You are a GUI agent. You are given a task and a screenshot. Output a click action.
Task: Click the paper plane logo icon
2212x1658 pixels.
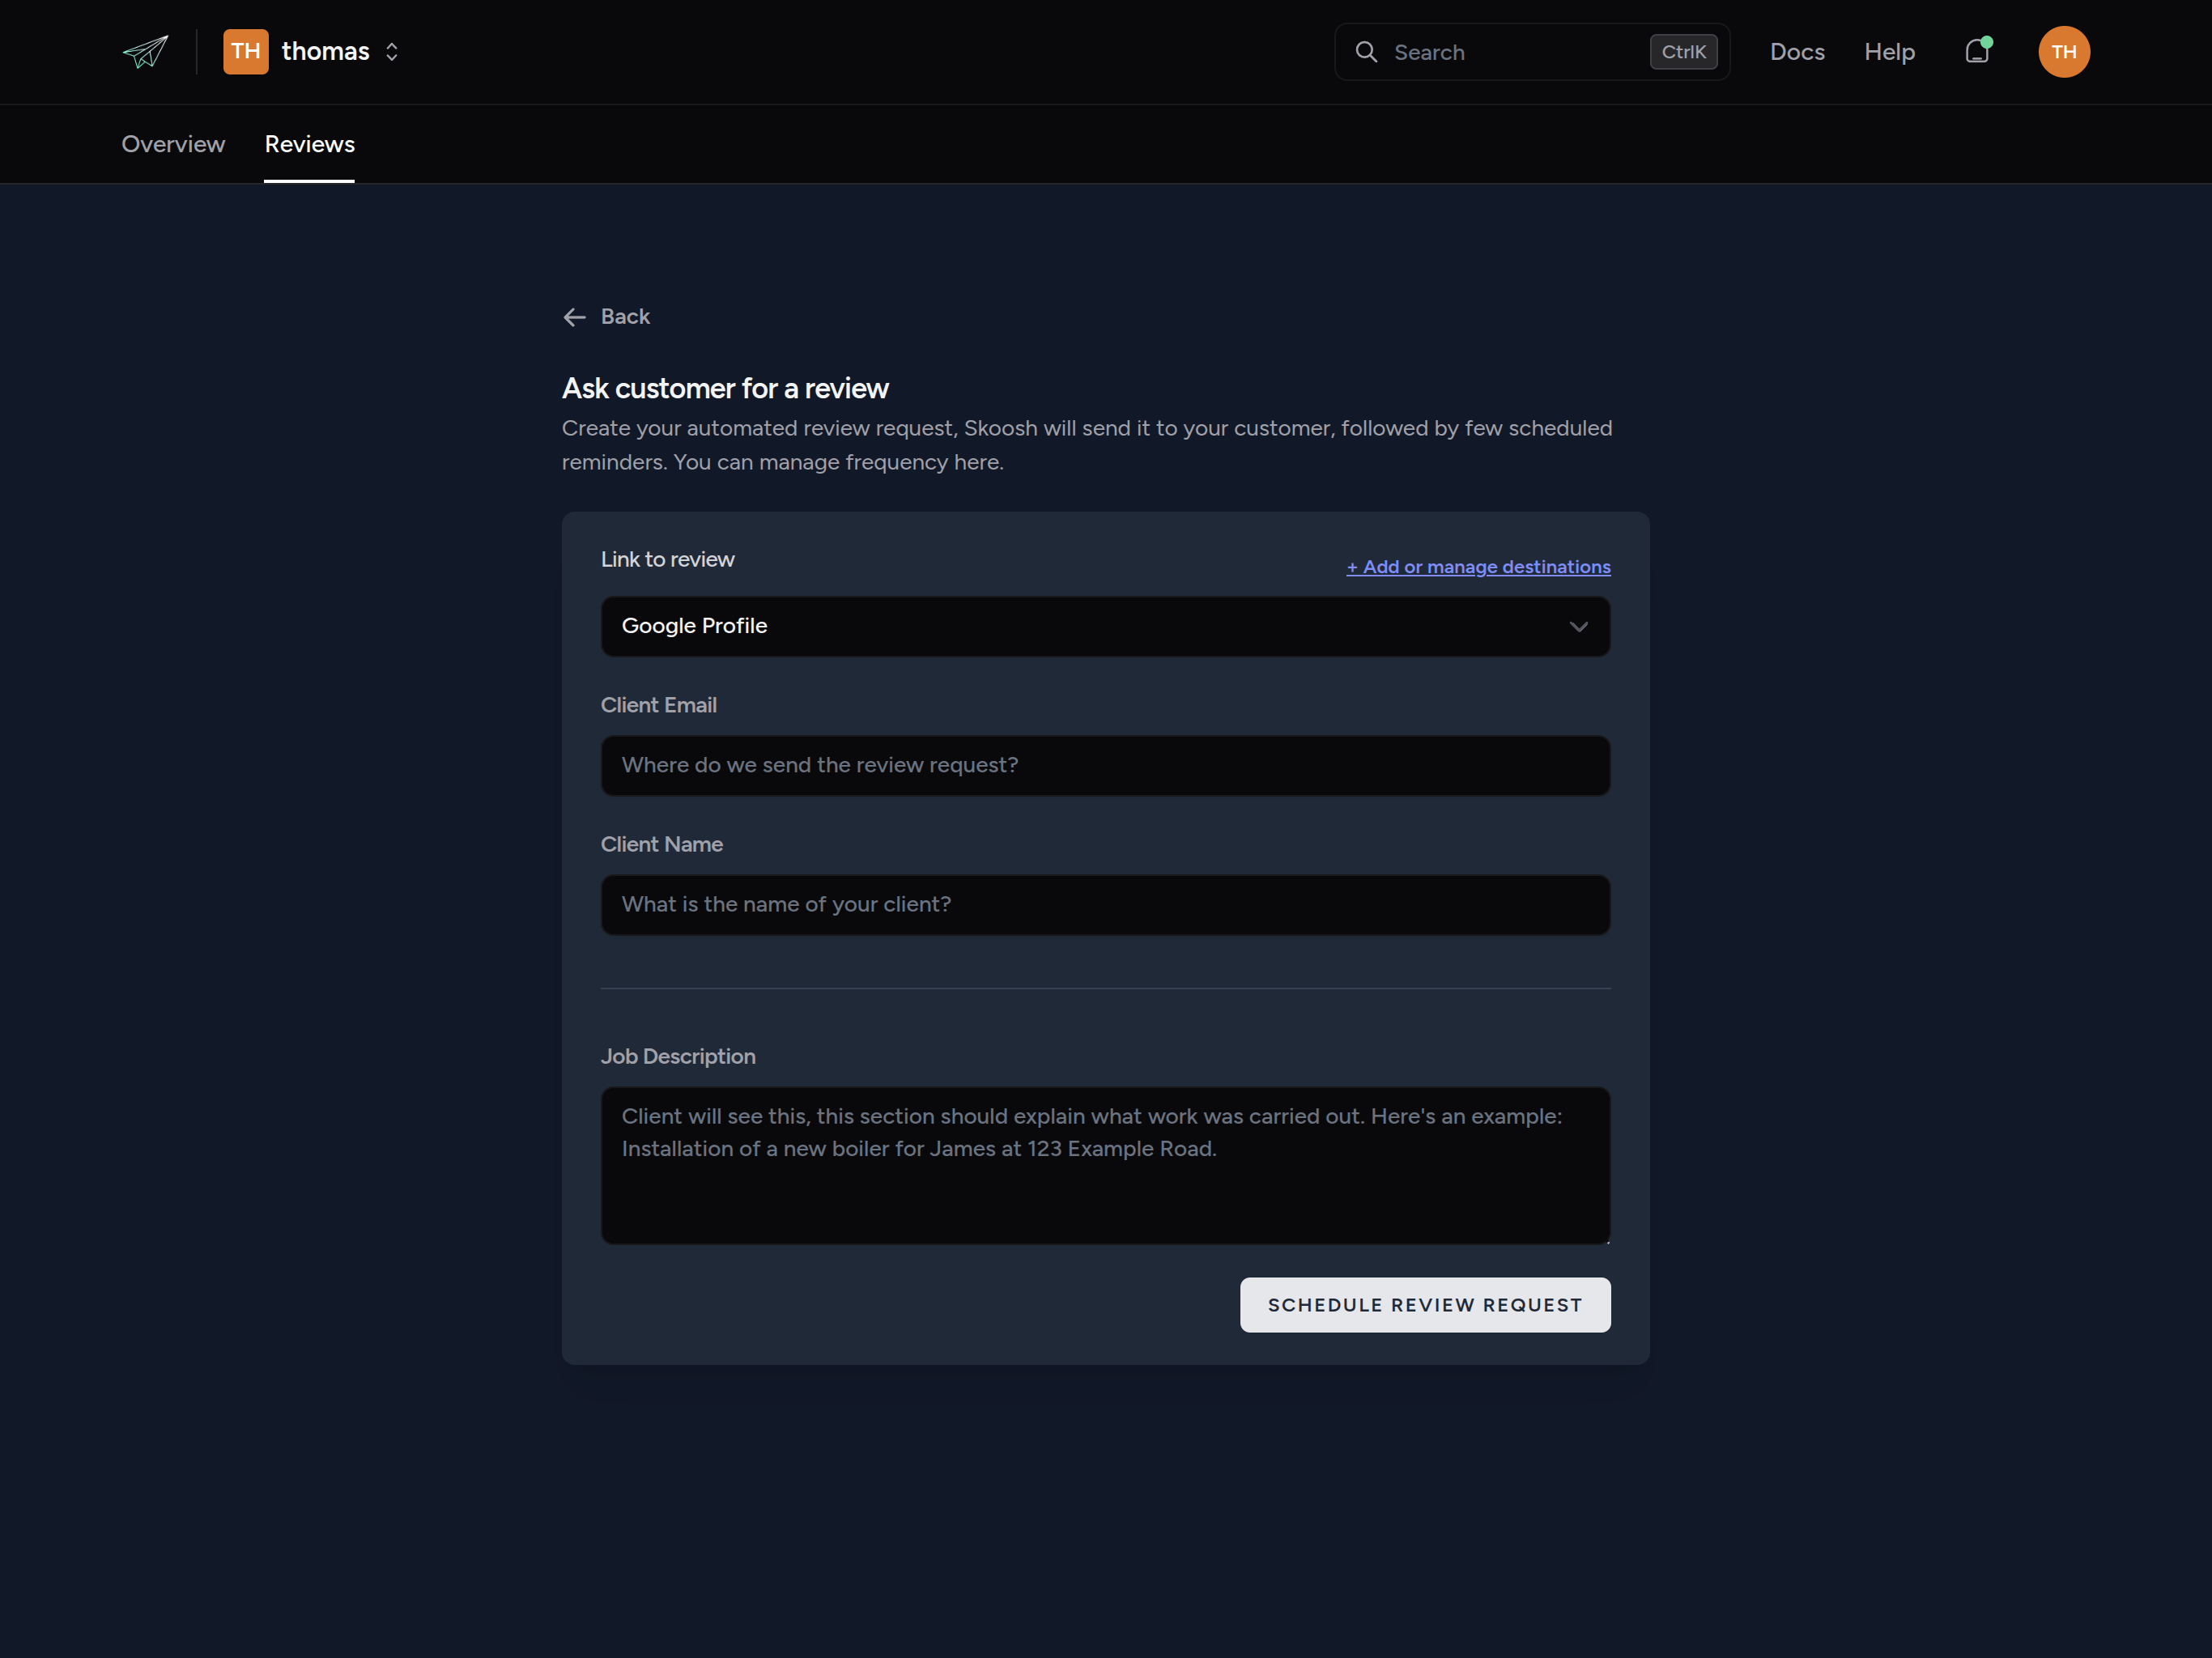click(x=145, y=52)
